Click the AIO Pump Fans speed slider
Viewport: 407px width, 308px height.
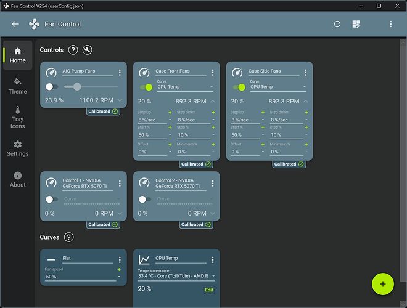click(91, 87)
